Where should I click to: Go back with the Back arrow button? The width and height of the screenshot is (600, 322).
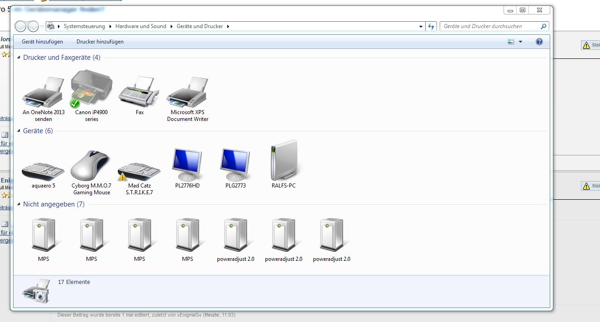pyautogui.click(x=21, y=26)
